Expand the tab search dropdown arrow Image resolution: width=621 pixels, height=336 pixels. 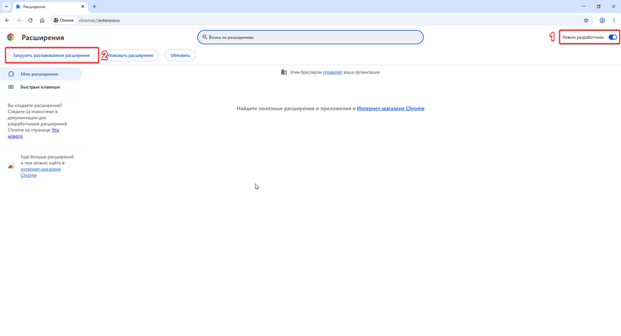[6, 7]
